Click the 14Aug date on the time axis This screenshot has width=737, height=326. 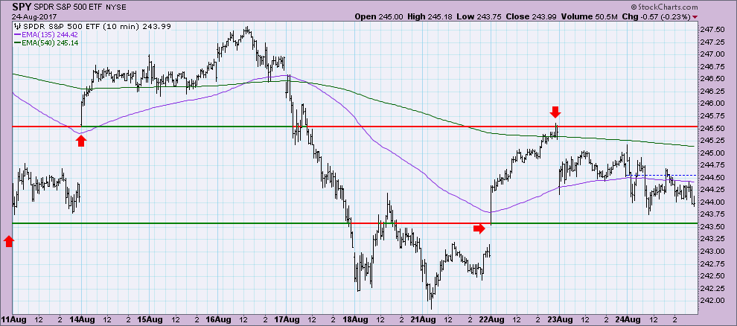81,319
